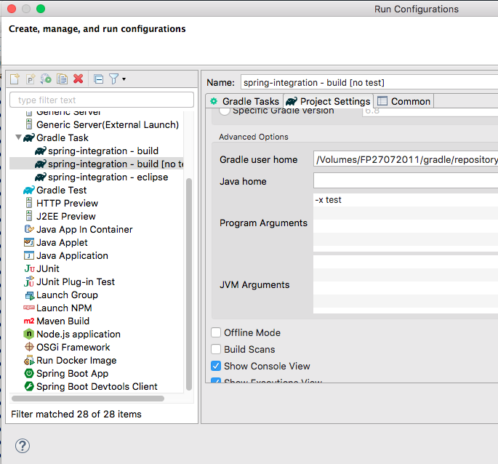Enable Build Scans checkbox
This screenshot has width=498, height=464.
pos(216,349)
